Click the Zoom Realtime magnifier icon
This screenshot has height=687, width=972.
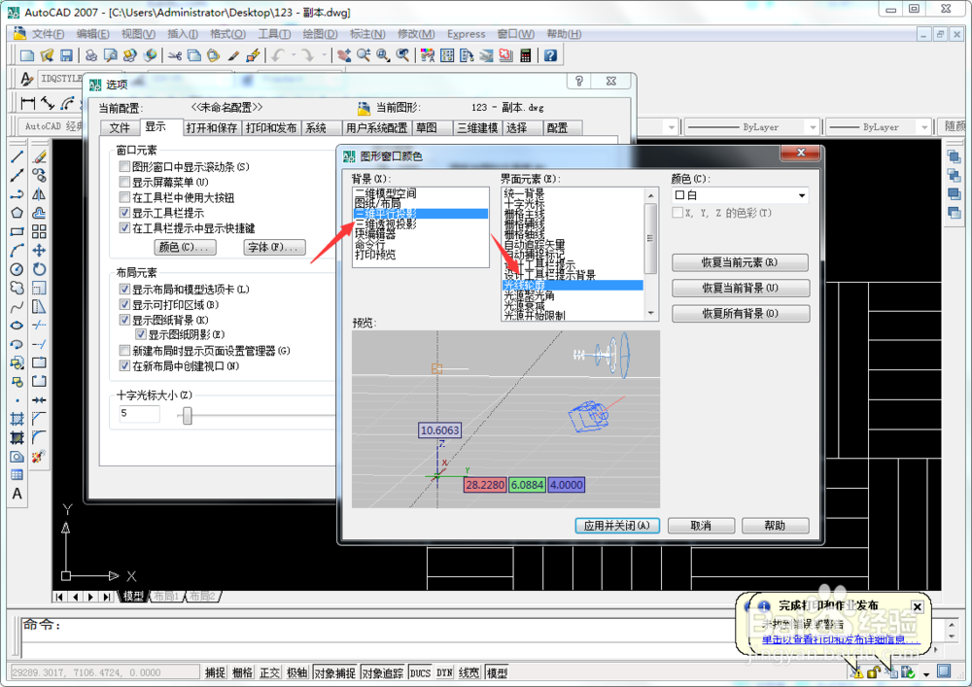click(x=364, y=55)
